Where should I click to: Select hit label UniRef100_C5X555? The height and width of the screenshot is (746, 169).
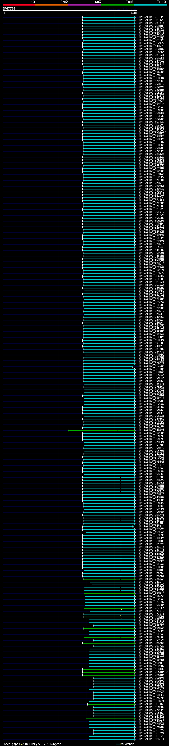tap(152, 553)
